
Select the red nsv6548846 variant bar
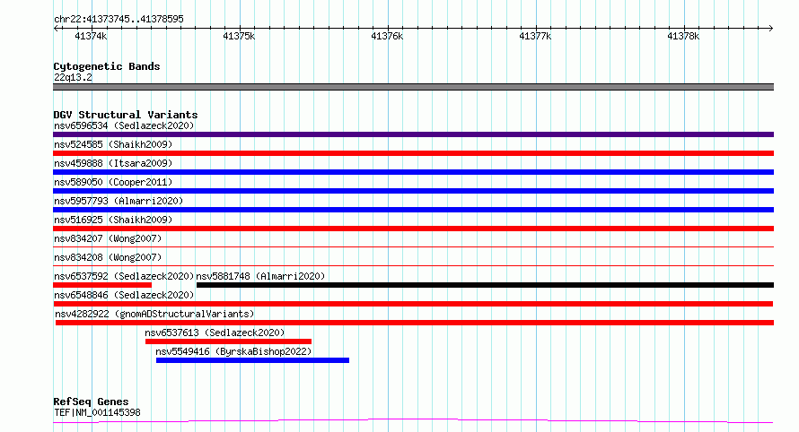tap(413, 304)
